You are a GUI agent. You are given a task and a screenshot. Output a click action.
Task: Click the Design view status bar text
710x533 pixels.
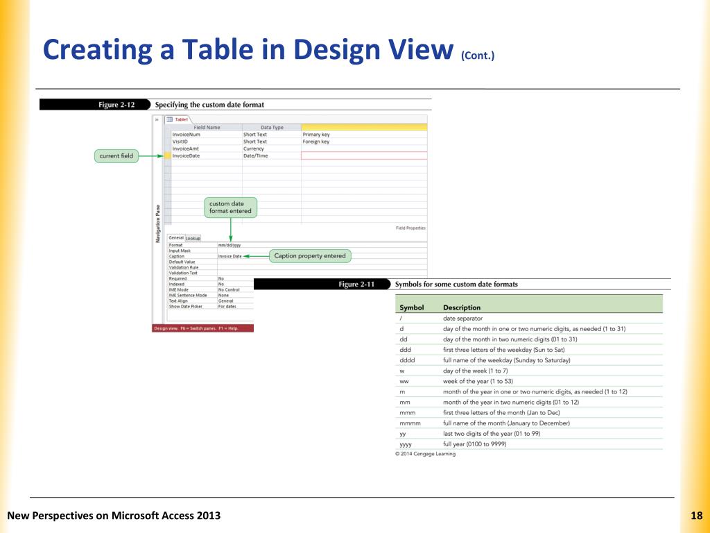pyautogui.click(x=196, y=328)
